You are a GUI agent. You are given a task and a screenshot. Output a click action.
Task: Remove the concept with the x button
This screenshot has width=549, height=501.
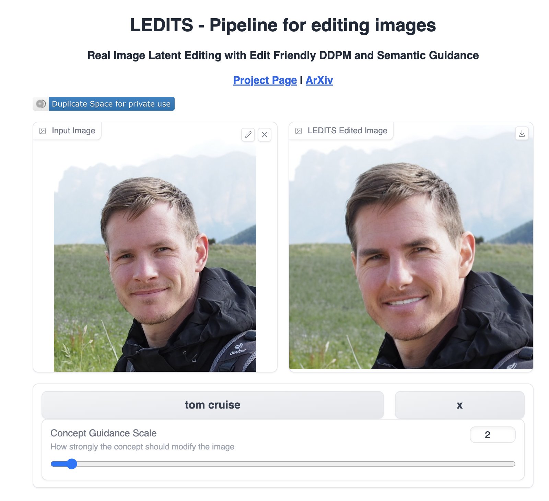click(459, 405)
